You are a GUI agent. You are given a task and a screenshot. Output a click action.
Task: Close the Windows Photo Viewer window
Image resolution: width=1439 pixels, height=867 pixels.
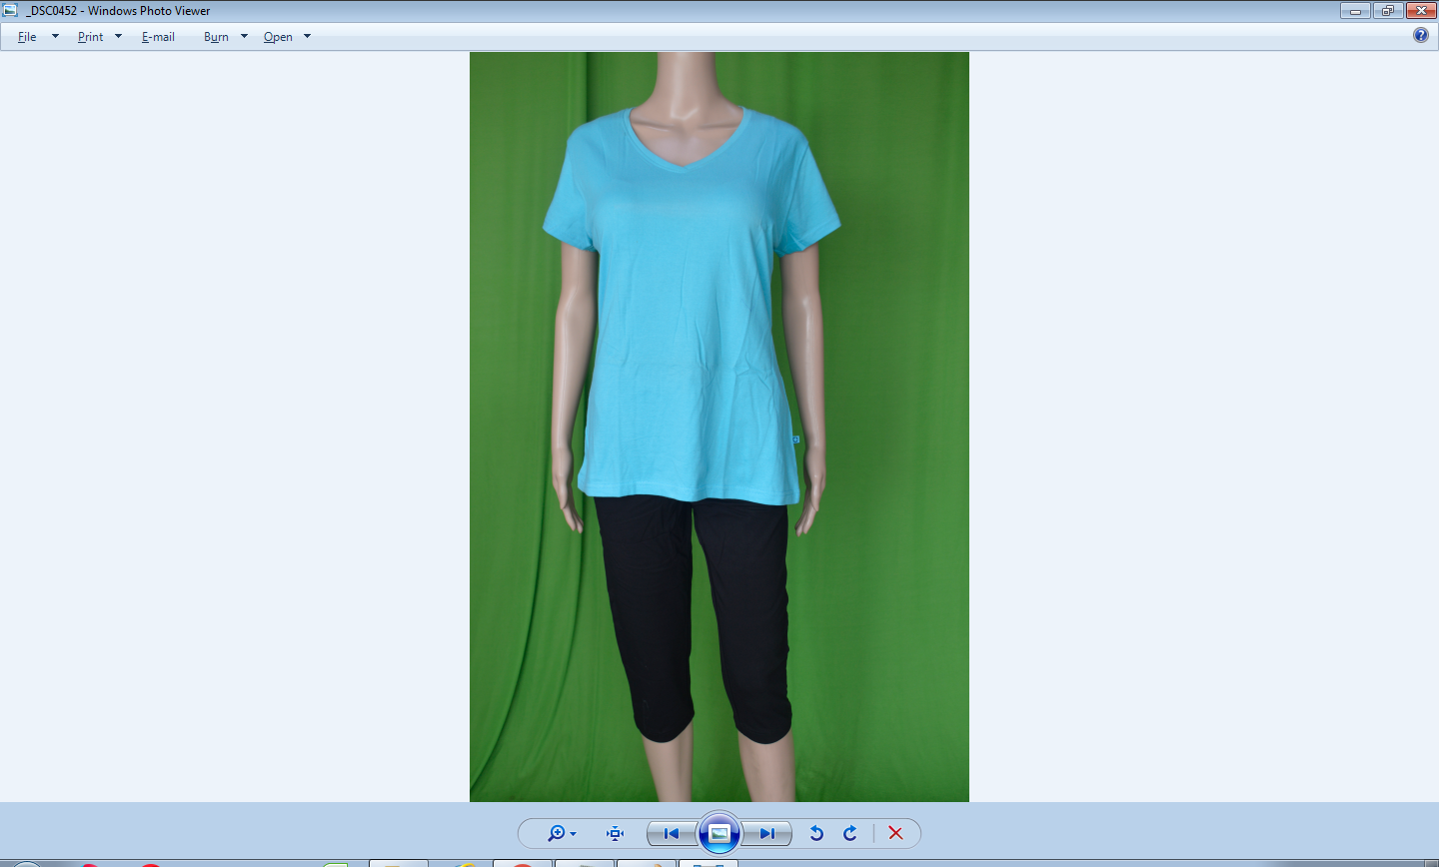[1421, 11]
